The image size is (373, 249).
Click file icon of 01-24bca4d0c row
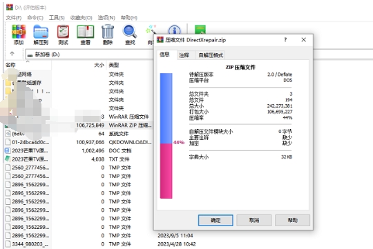click(x=8, y=142)
